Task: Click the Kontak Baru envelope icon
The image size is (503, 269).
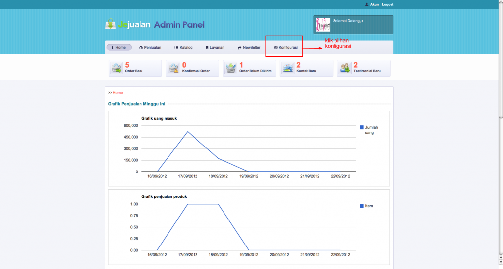Action: click(288, 68)
